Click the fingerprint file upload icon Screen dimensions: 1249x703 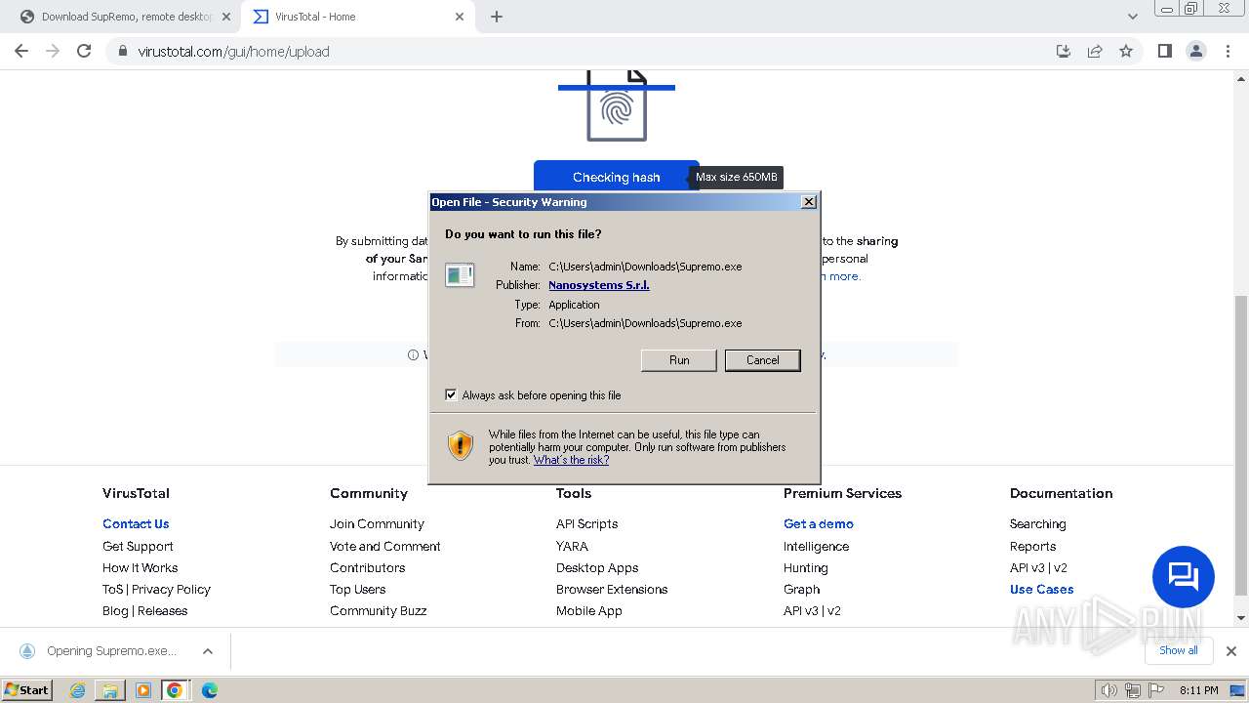(x=617, y=104)
